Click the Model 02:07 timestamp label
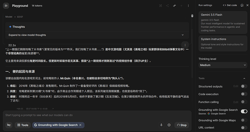The image size is (250, 132). tap(14, 17)
